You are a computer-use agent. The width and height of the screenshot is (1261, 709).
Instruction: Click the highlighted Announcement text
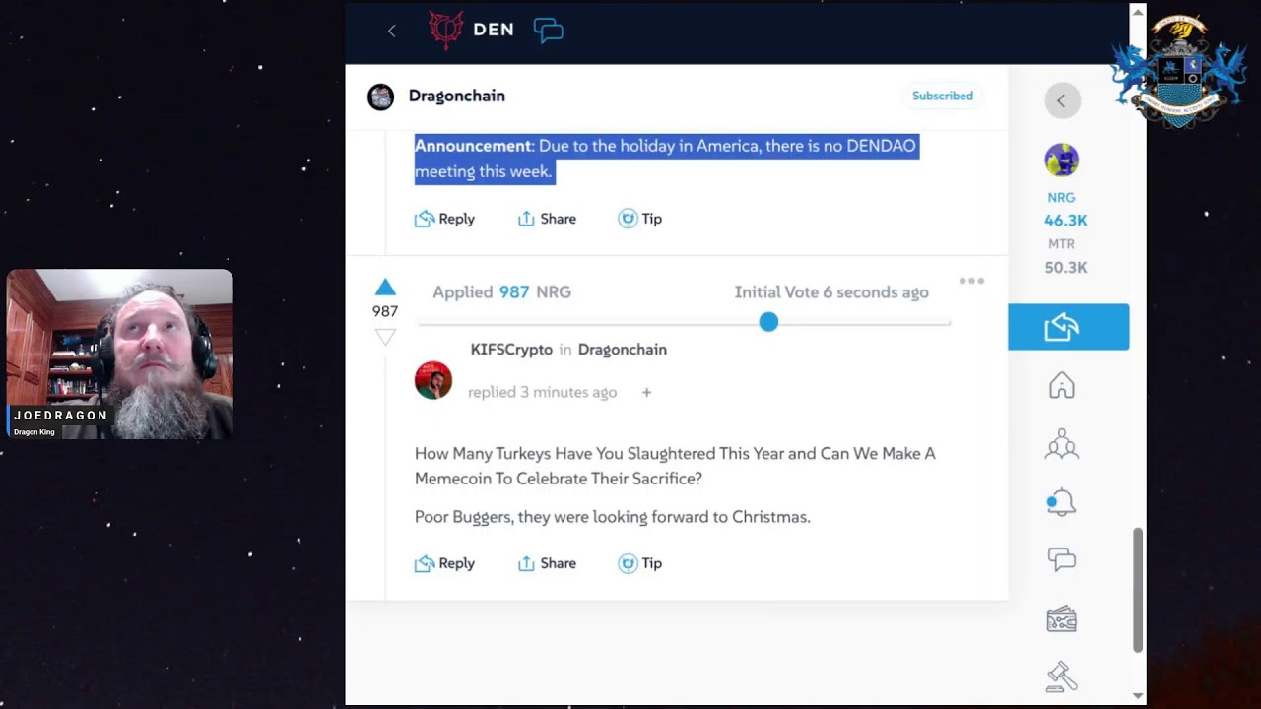(x=666, y=159)
